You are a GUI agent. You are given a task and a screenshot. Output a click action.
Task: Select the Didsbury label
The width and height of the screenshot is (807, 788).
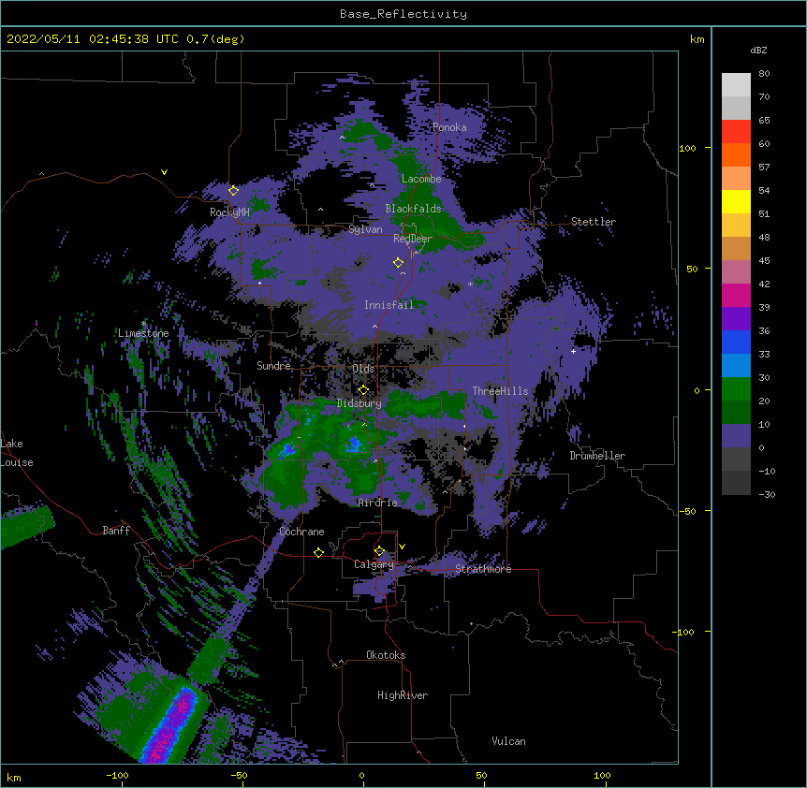(359, 403)
